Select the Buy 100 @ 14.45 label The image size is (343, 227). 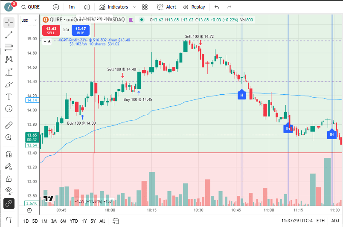point(138,99)
